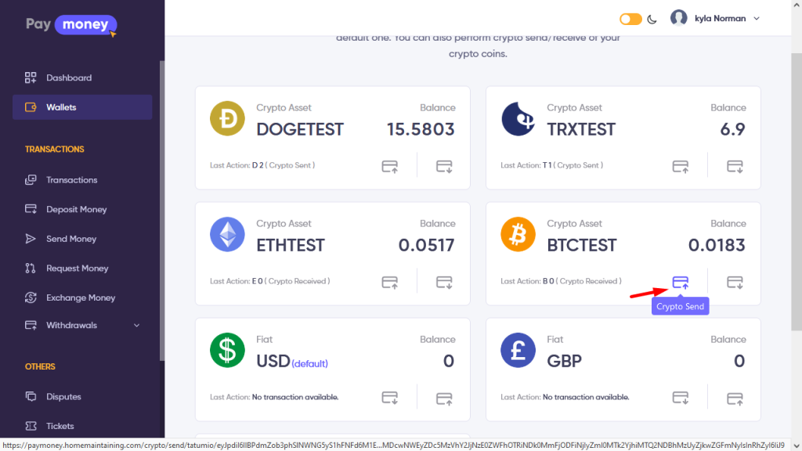The height and width of the screenshot is (451, 802).
Task: Toggle the dark mode switch
Action: coord(630,19)
